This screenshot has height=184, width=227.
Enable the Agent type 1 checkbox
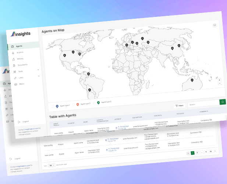coord(53,107)
